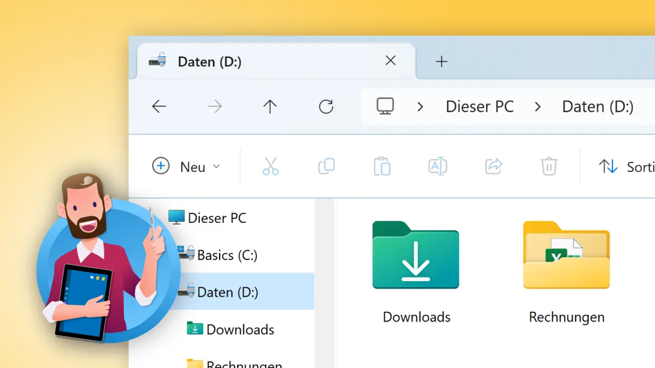Screen dimensions: 655x368
Task: Open a new tab with the plus button
Action: [x=441, y=61]
